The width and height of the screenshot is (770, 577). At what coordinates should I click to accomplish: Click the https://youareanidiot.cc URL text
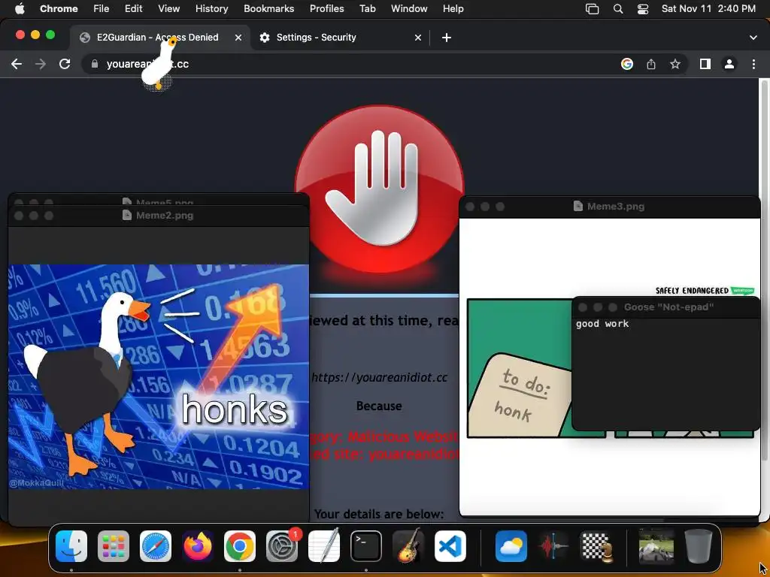tap(380, 377)
